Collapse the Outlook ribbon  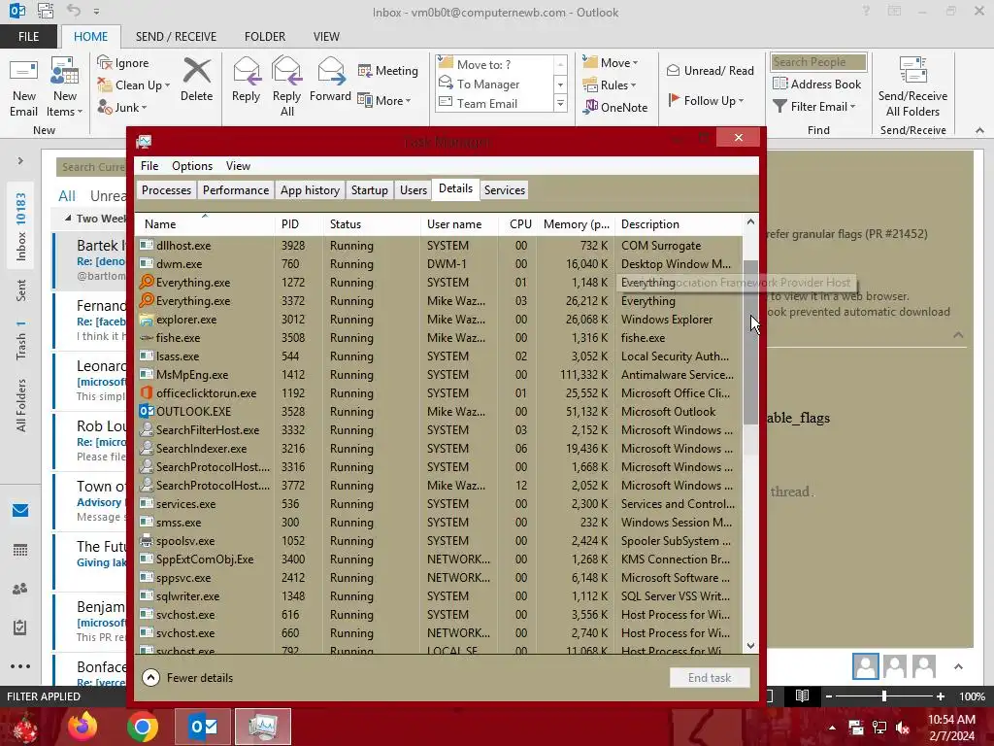pyautogui.click(x=979, y=130)
